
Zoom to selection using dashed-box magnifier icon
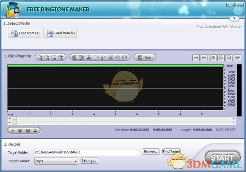(54, 57)
